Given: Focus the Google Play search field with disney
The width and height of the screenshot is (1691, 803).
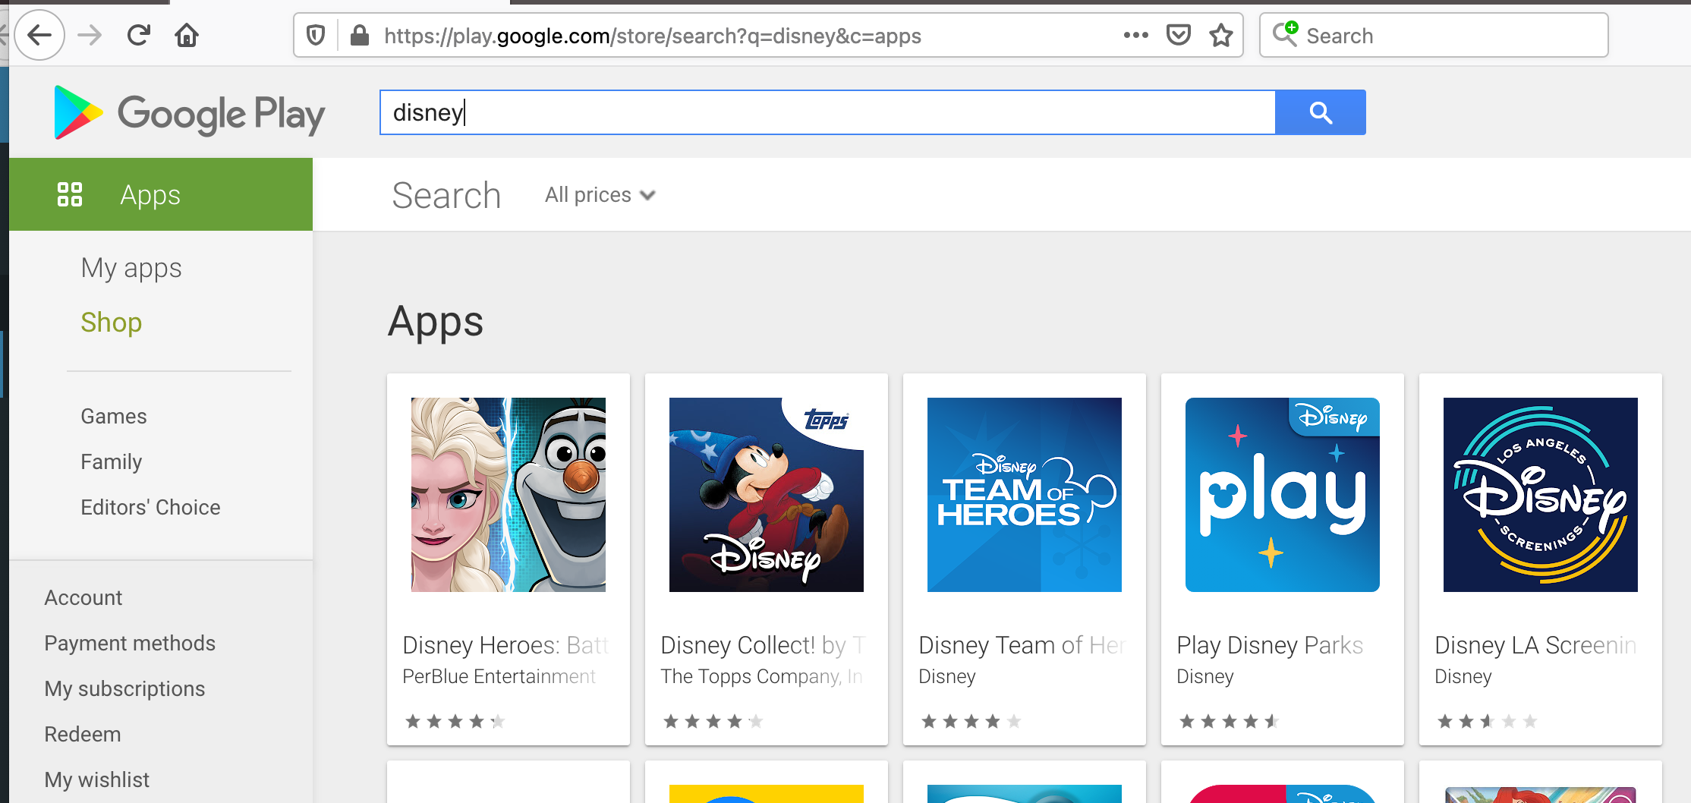Looking at the screenshot, I should (827, 112).
